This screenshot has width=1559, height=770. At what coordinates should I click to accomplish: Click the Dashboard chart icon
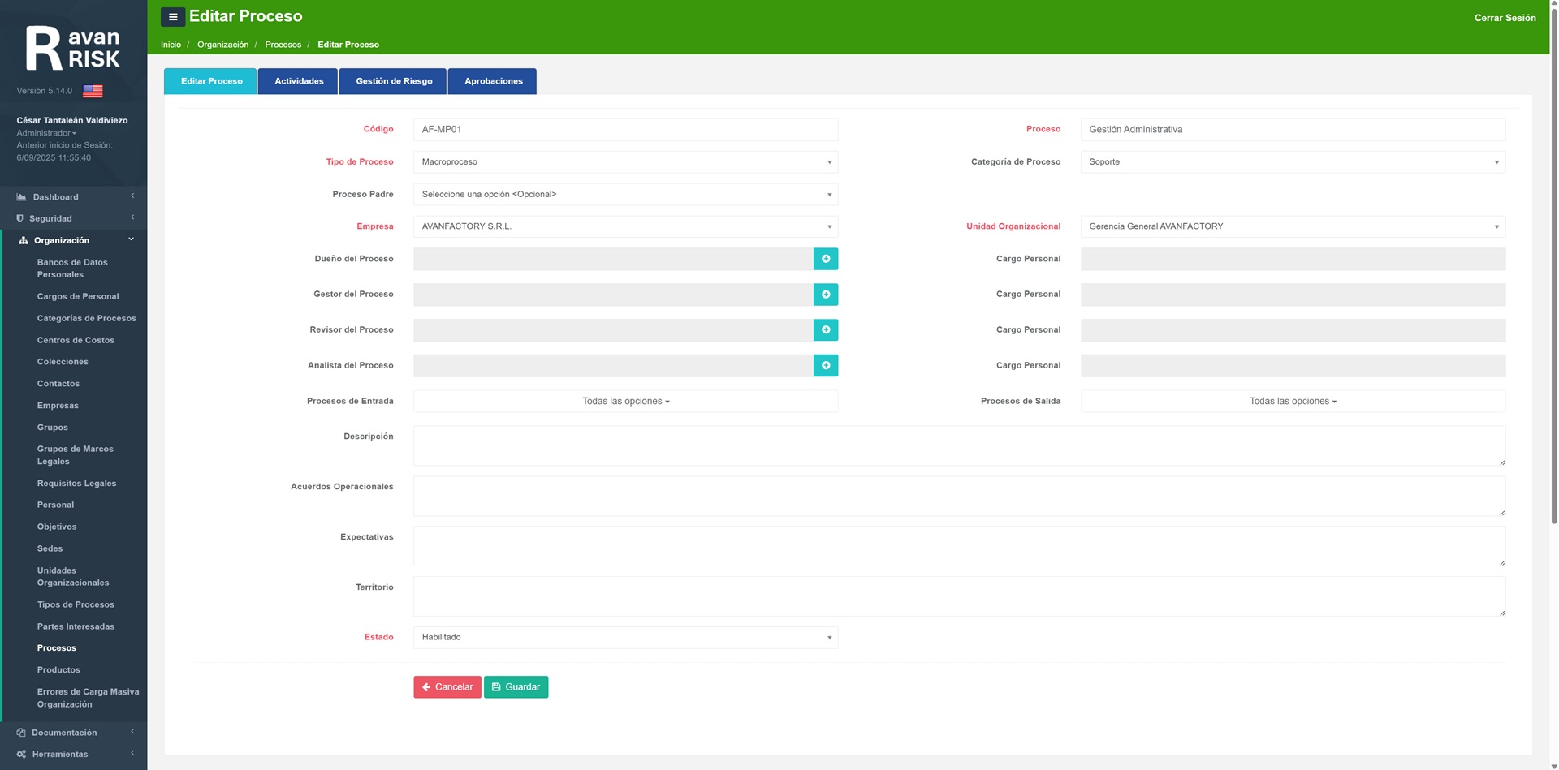tap(21, 197)
